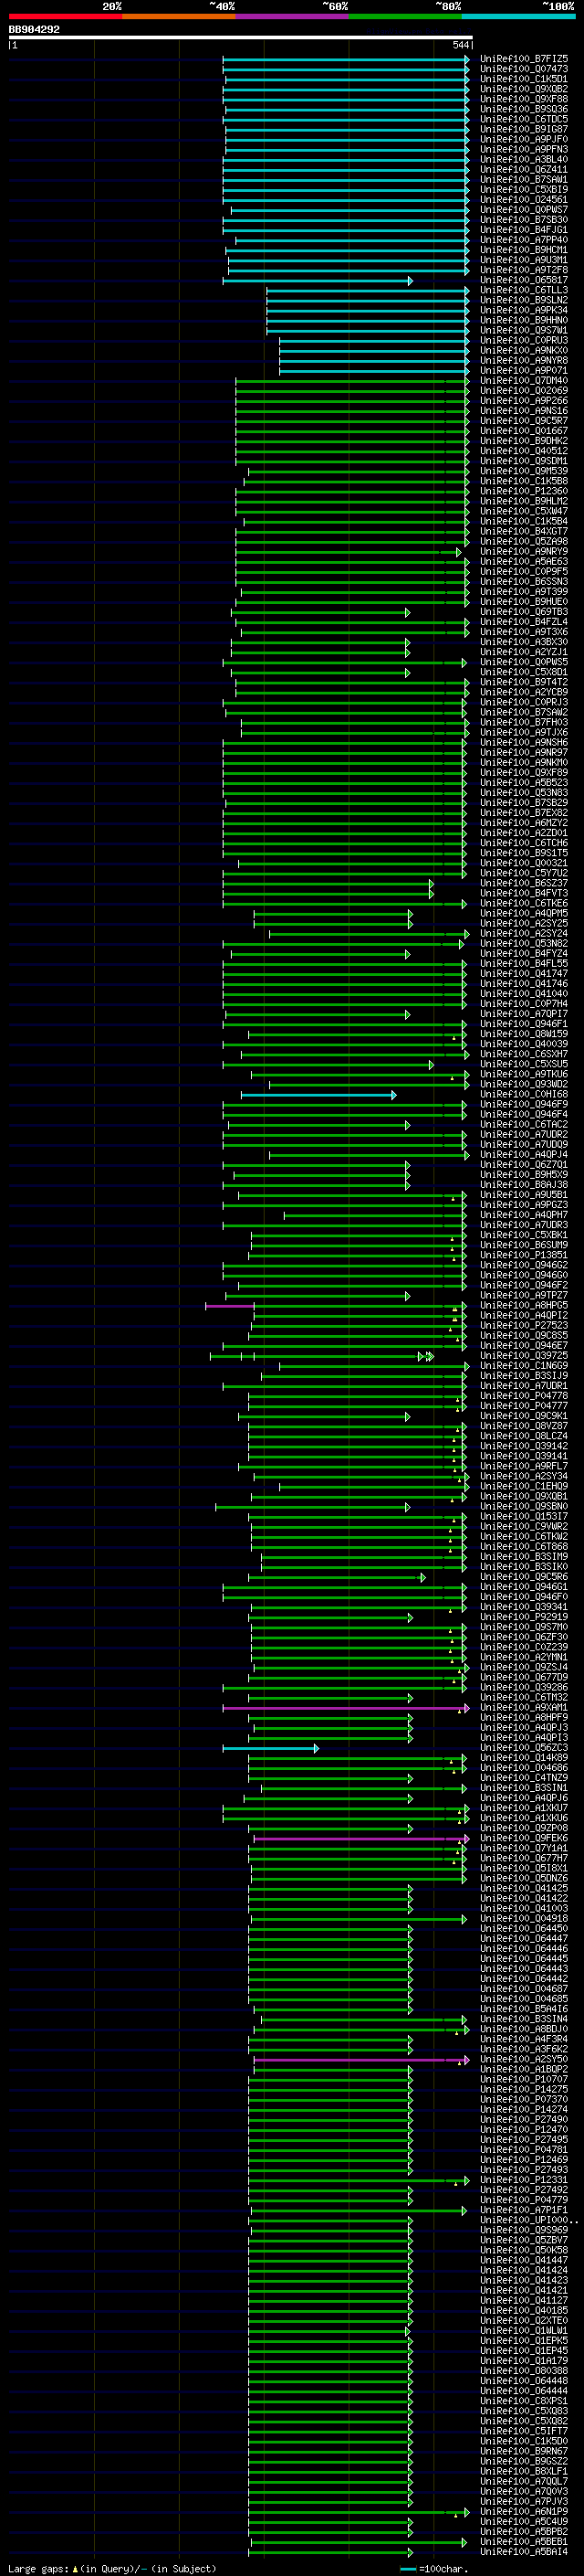Image resolution: width=584 pixels, height=2576 pixels.
Task: Click the green ~80% identity legend segment
Action: point(405,16)
